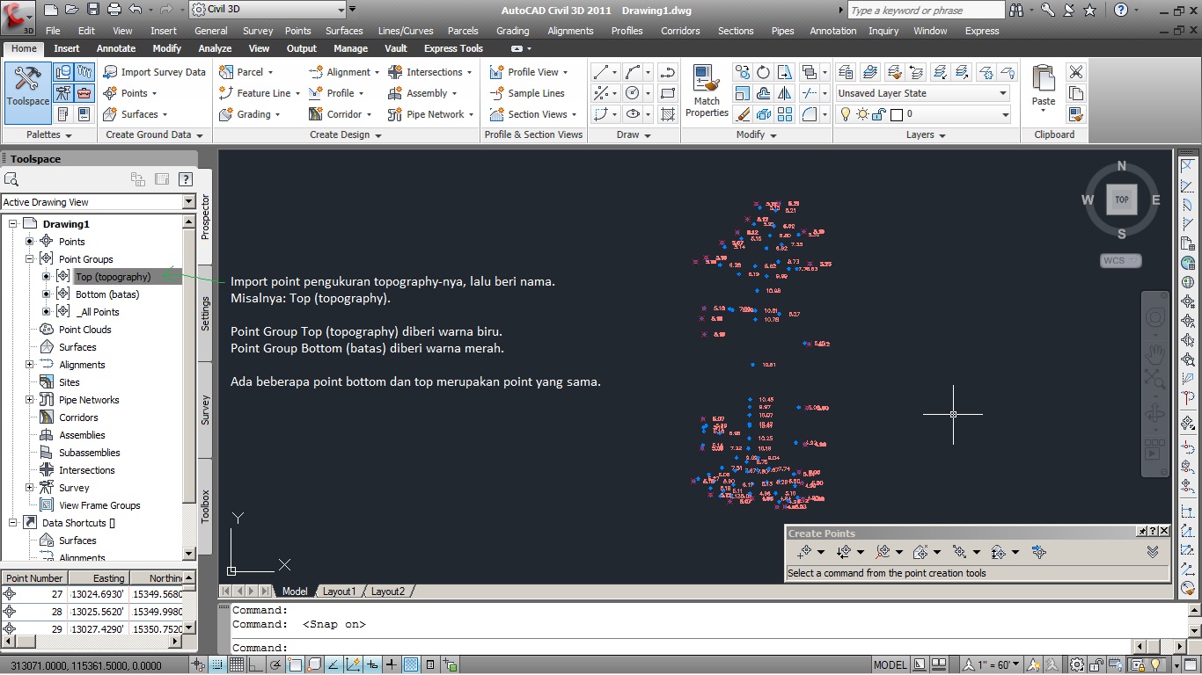Click the Cut icon in Clipboard
The width and height of the screenshot is (1202, 675).
coord(1075,72)
